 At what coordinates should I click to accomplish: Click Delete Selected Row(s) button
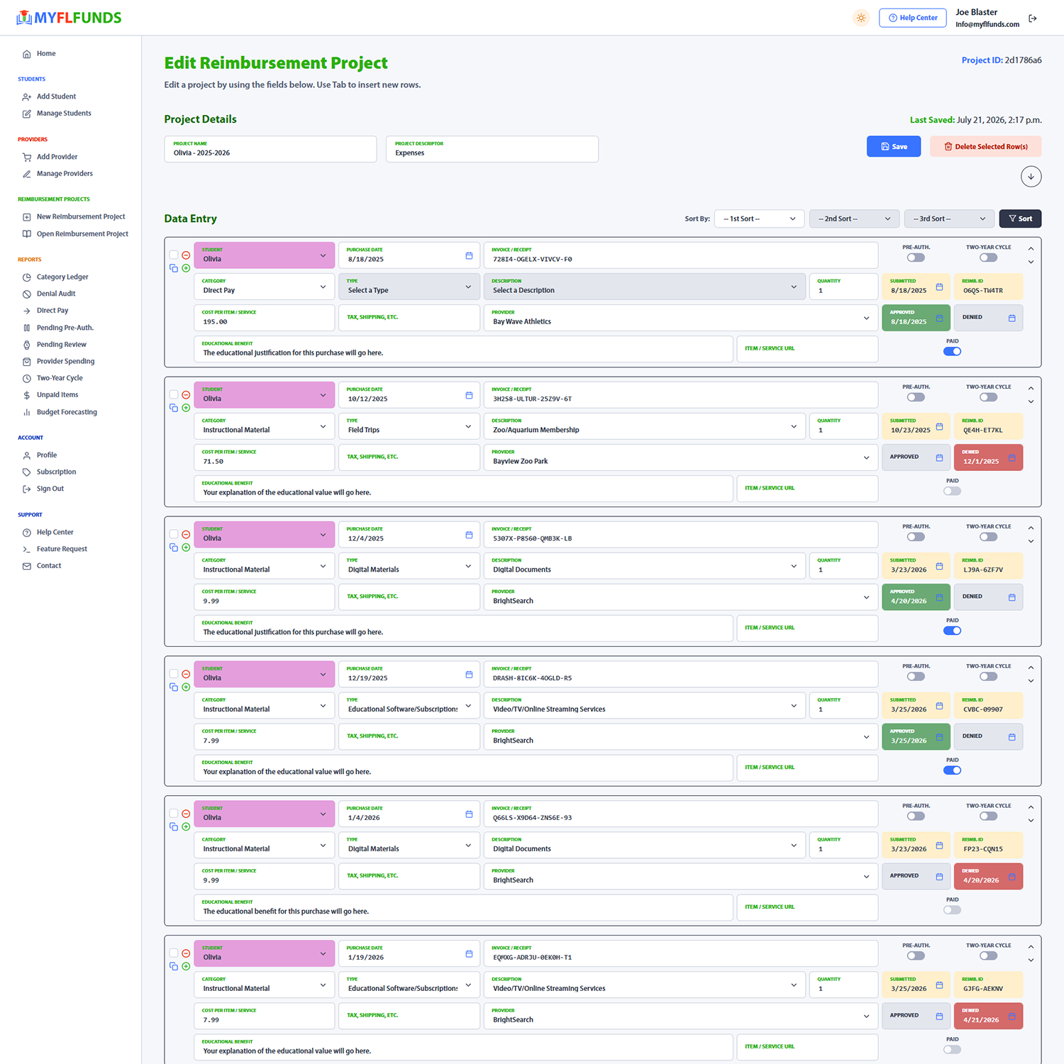point(985,146)
